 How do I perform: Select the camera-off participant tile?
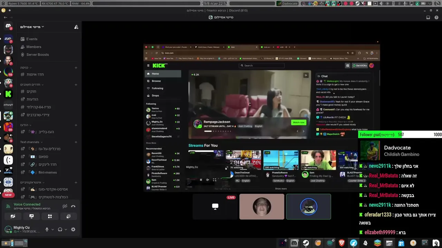tap(215, 207)
